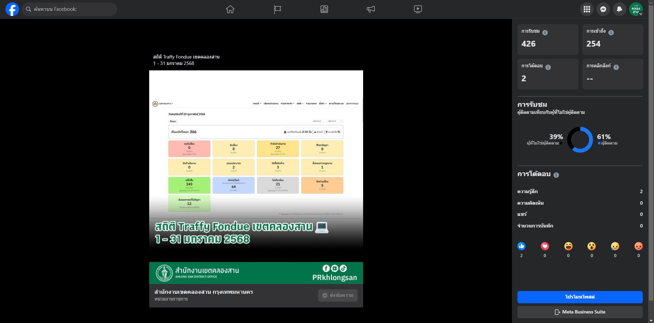Click the ส่งข้อความ message button
This screenshot has width=654, height=323.
[x=338, y=295]
